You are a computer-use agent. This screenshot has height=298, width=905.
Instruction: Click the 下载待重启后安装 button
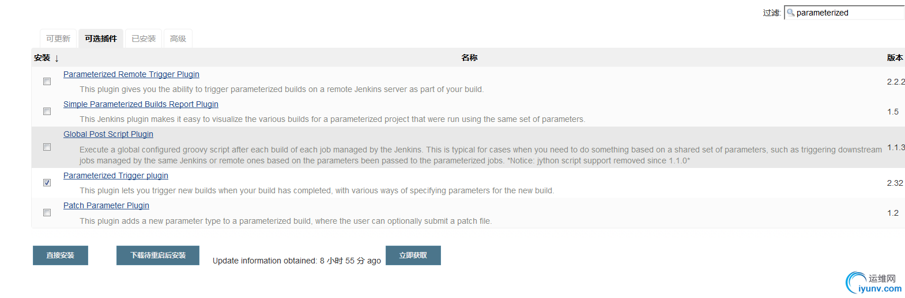158,255
